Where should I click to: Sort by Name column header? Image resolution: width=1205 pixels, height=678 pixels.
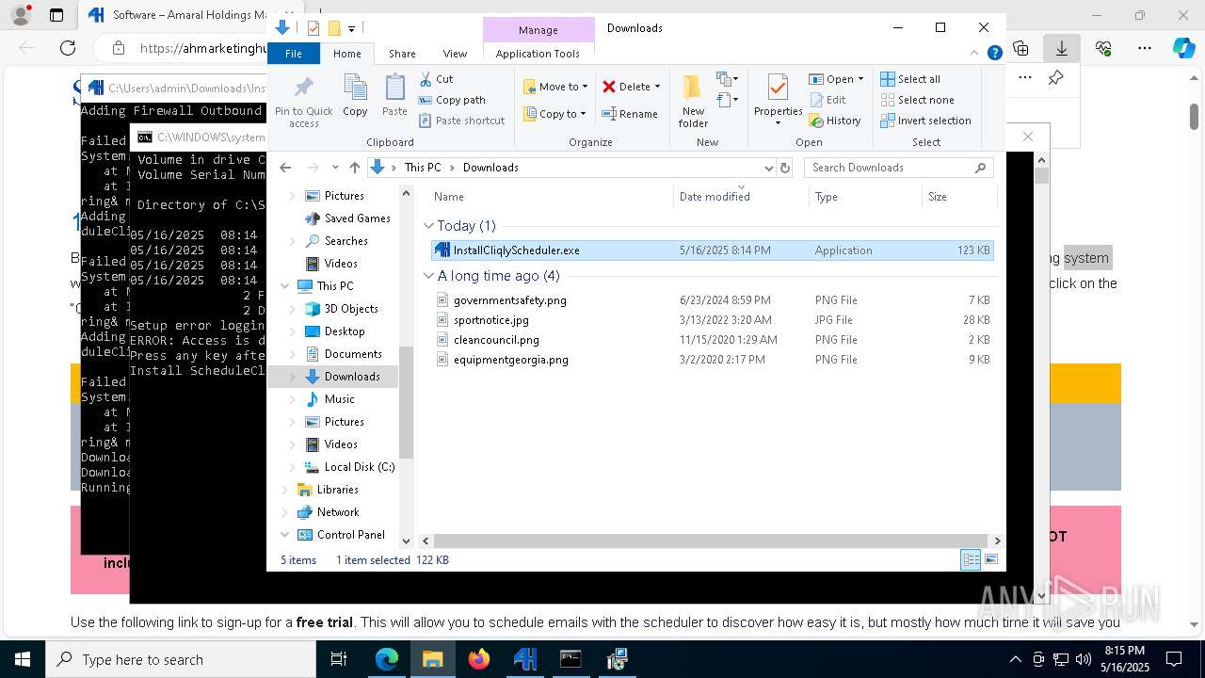[551, 197]
